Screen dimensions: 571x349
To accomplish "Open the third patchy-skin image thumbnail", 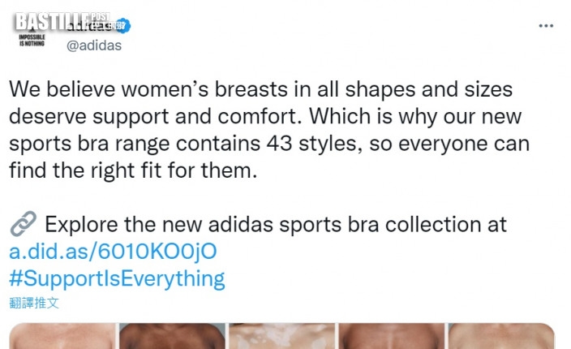I will (x=281, y=337).
